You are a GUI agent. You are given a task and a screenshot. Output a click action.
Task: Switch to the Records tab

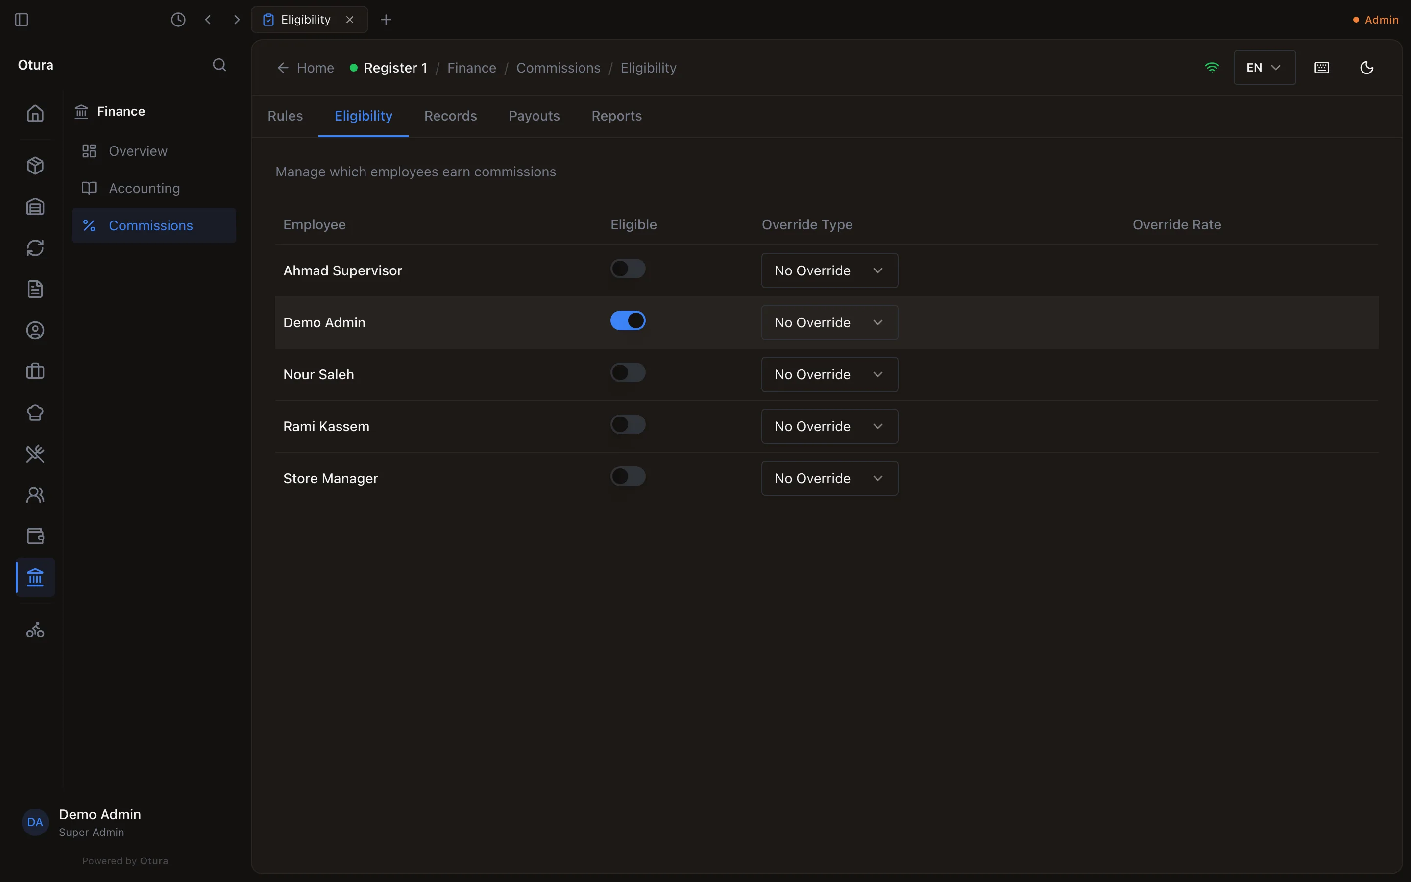[x=450, y=116]
